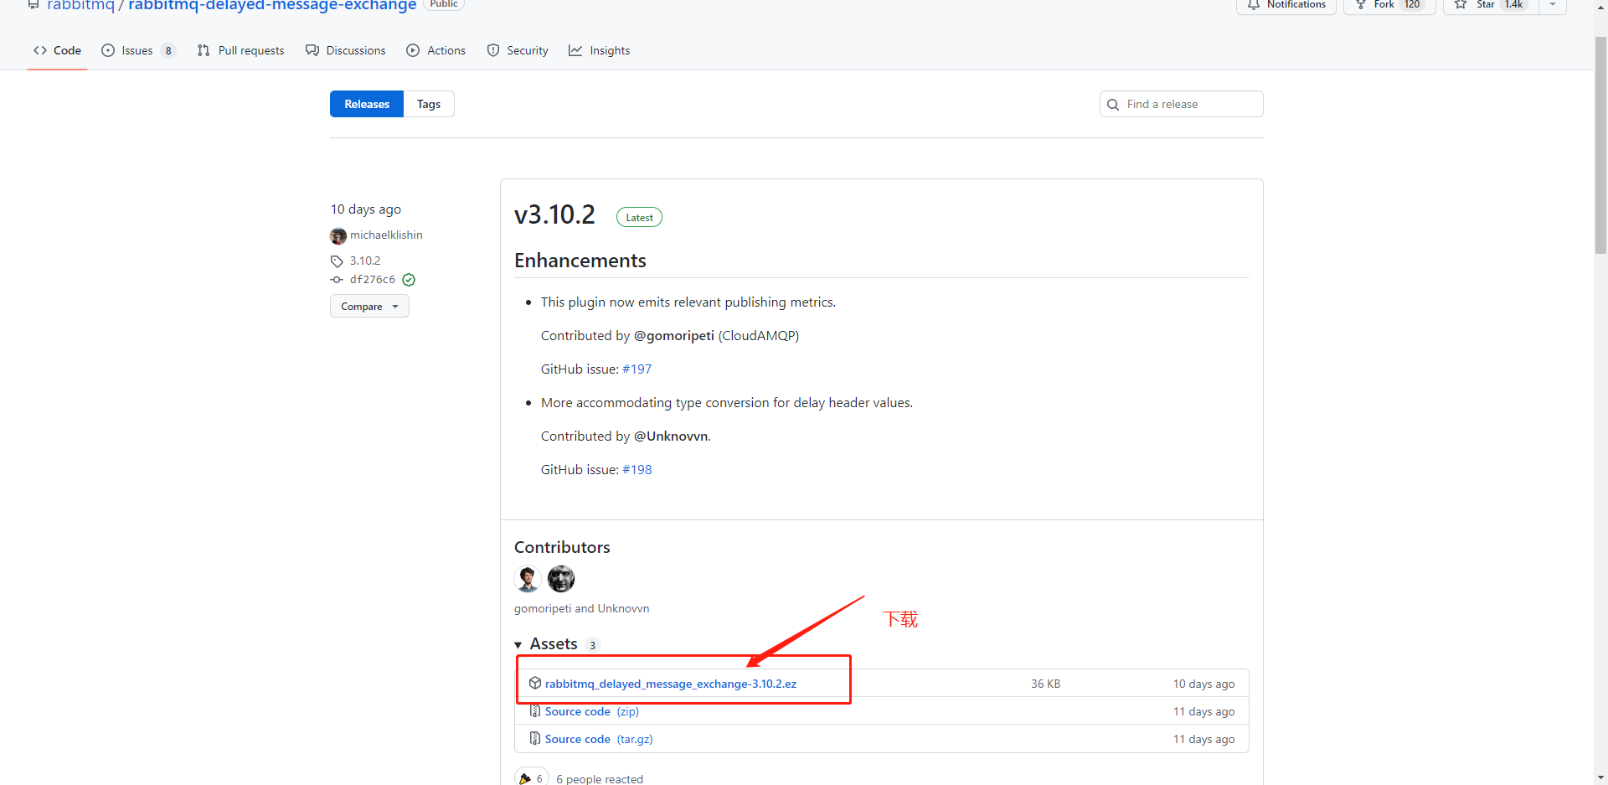Click the Actions play icon

(x=413, y=50)
